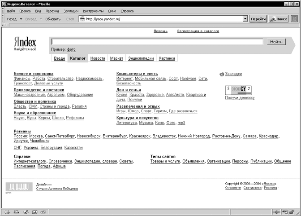Open the Инструменты menu
The width and height of the screenshot is (301, 216).
click(x=93, y=11)
